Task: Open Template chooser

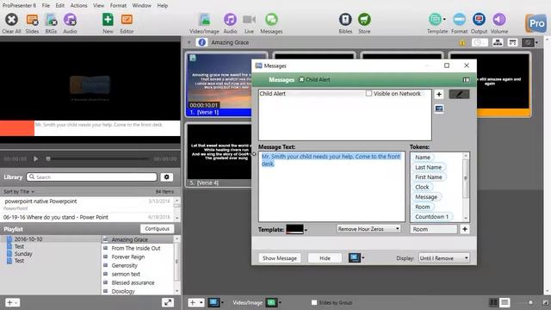Action: 436,20
